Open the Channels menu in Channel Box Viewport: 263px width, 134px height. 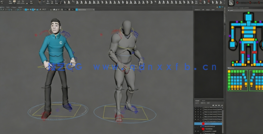click(197, 10)
